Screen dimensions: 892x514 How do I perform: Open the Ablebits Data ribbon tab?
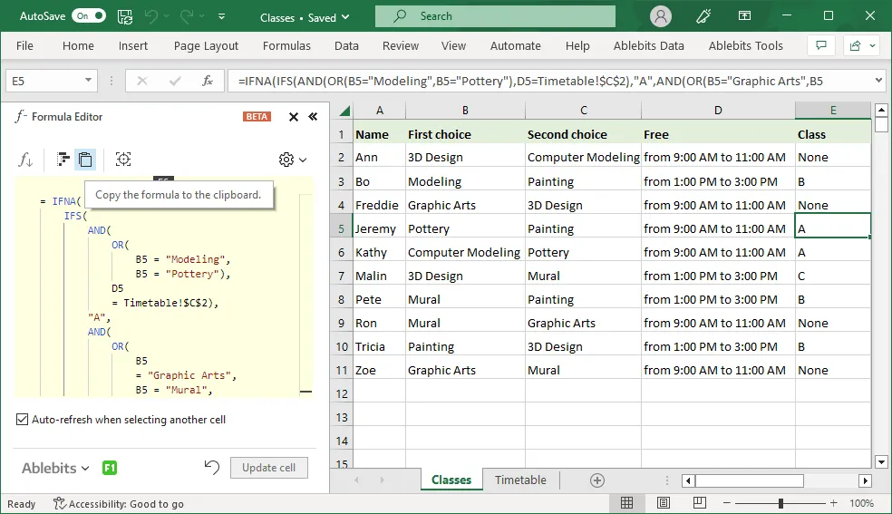(648, 45)
